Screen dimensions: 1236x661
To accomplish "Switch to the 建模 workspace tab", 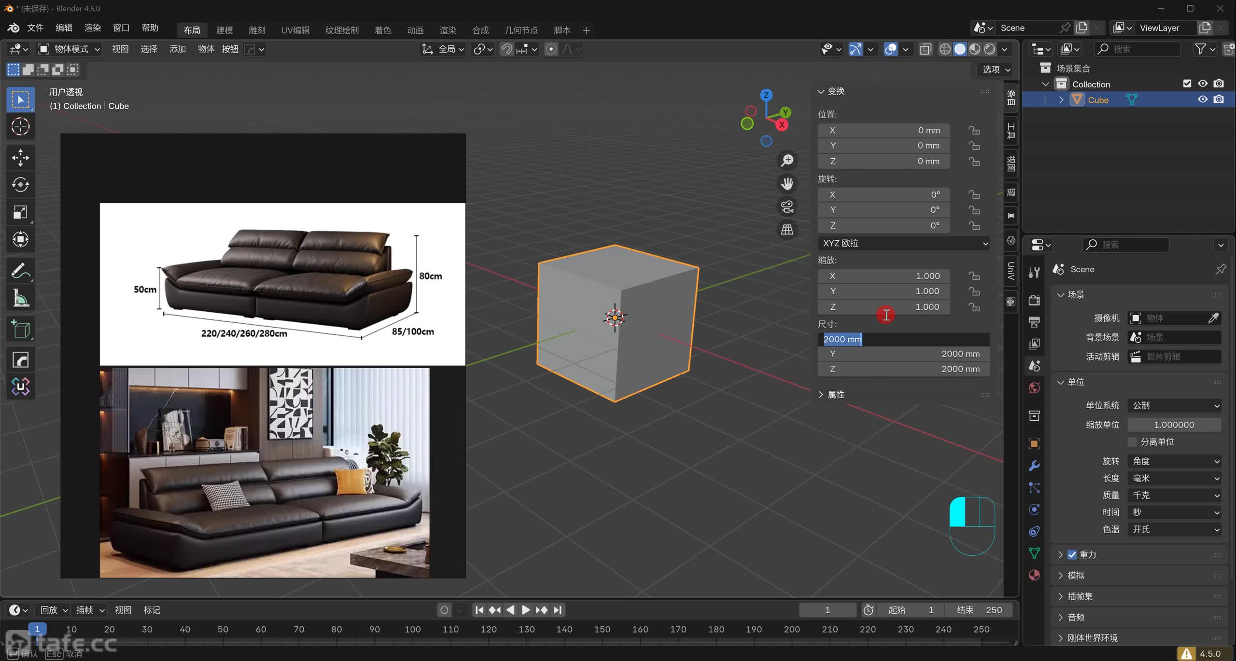I will pos(225,30).
